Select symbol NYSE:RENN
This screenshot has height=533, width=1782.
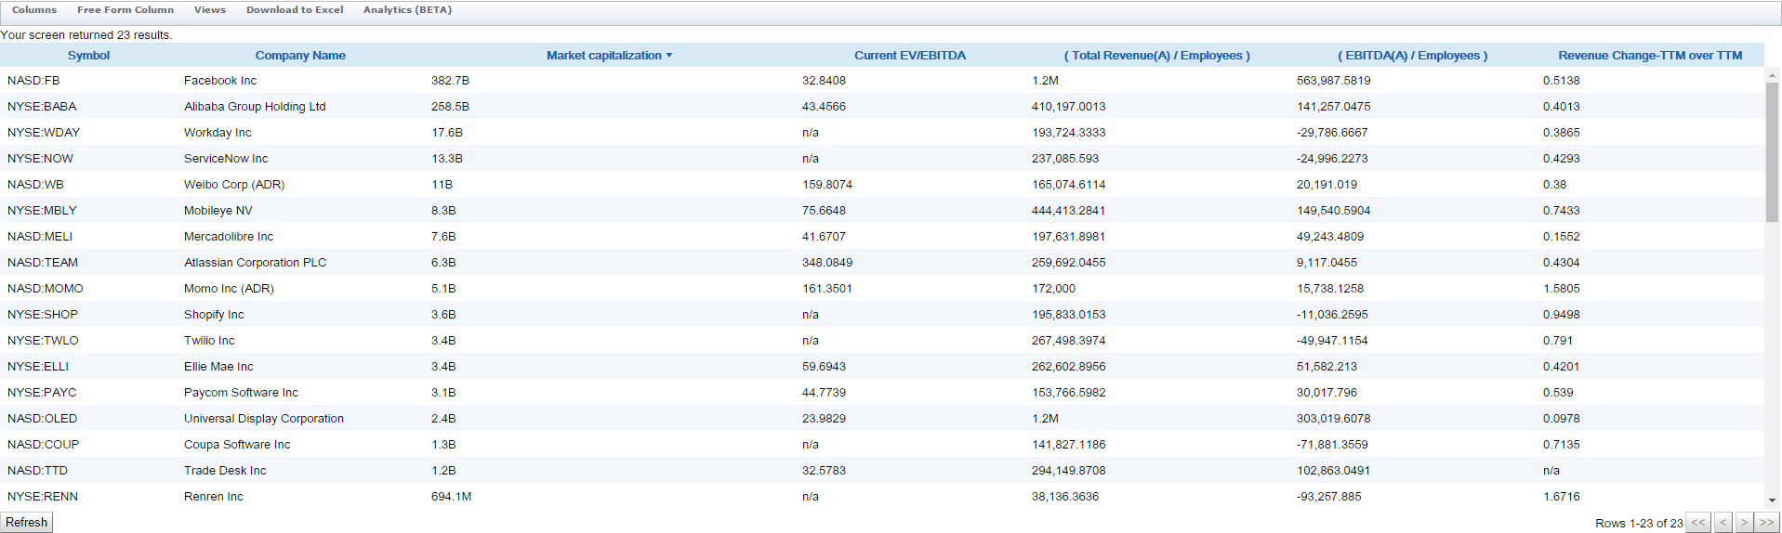(x=43, y=497)
